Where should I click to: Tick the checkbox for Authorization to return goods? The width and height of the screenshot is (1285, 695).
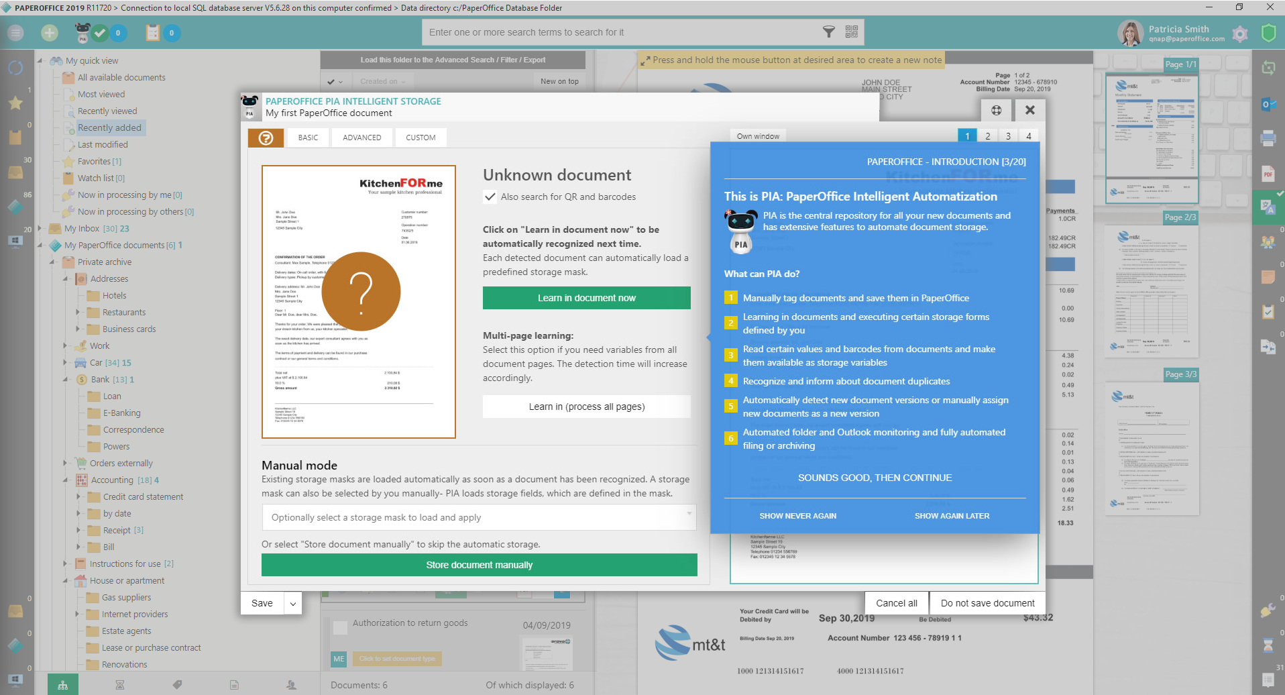pos(341,628)
